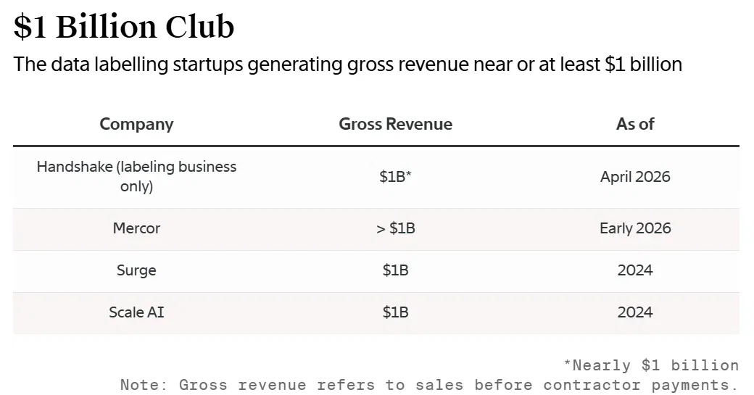This screenshot has width=754, height=395.
Task: Click the "As of" column header
Action: click(x=635, y=124)
